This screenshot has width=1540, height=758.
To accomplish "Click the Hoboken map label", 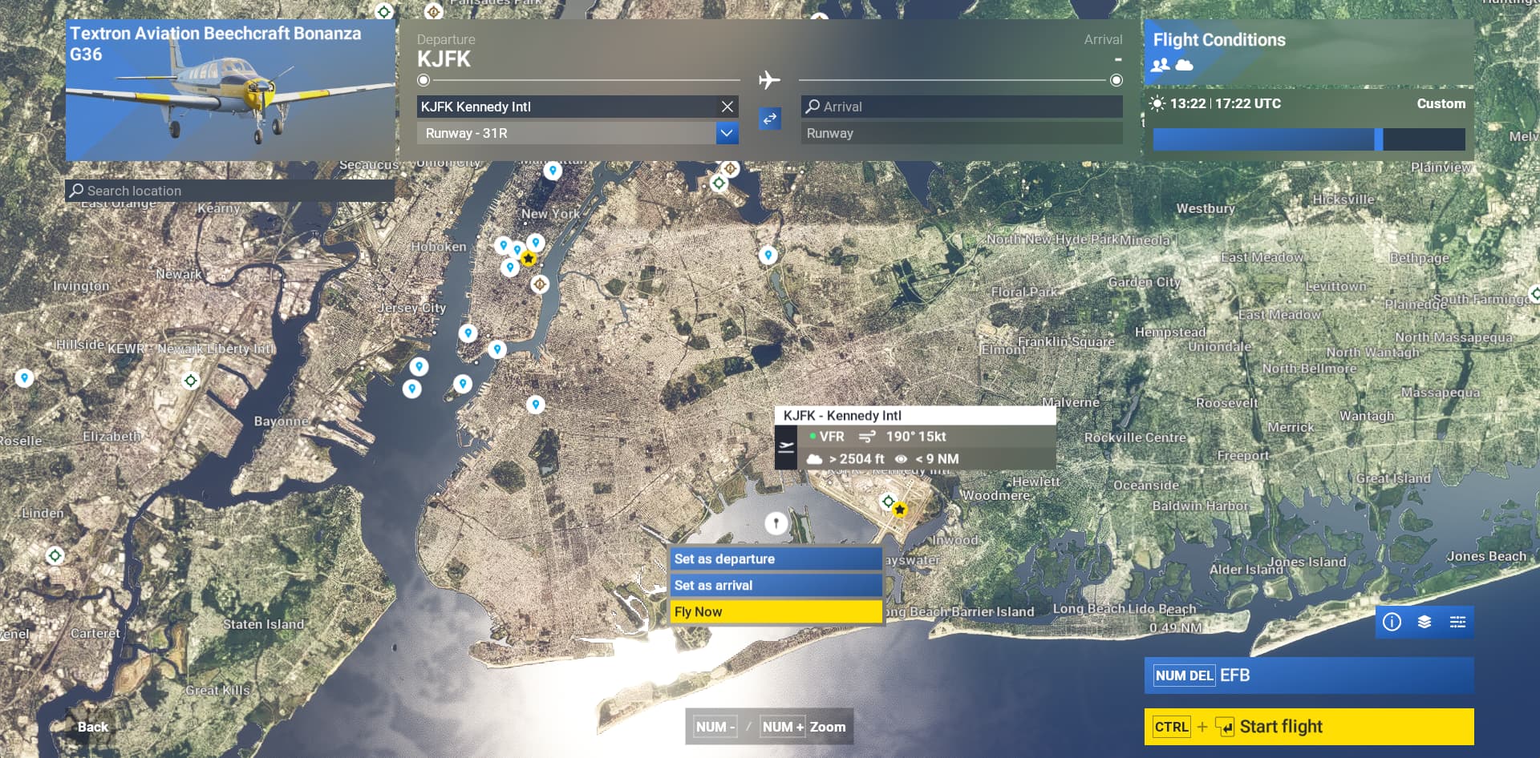I will [x=439, y=247].
